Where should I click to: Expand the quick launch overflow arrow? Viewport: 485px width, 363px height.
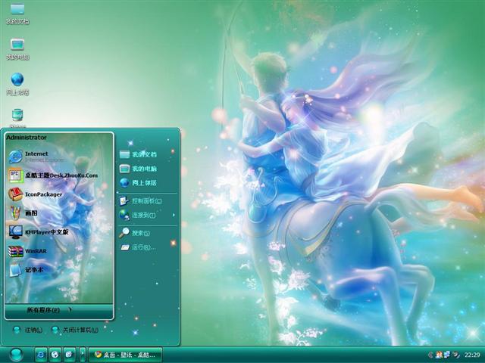pyautogui.click(x=81, y=354)
